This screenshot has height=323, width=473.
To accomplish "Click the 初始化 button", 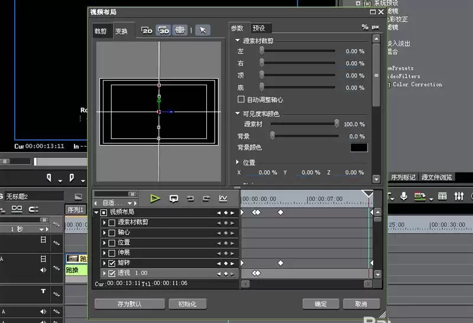I will pyautogui.click(x=187, y=304).
